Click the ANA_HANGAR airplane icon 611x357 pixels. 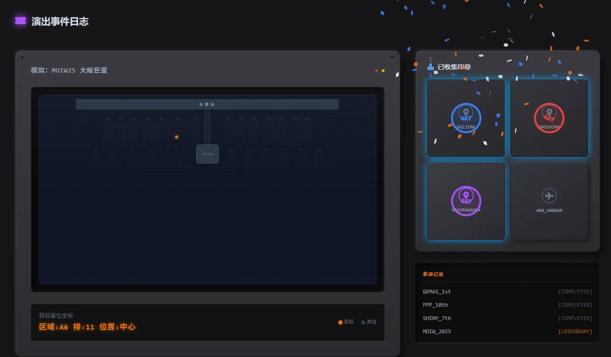click(x=549, y=196)
